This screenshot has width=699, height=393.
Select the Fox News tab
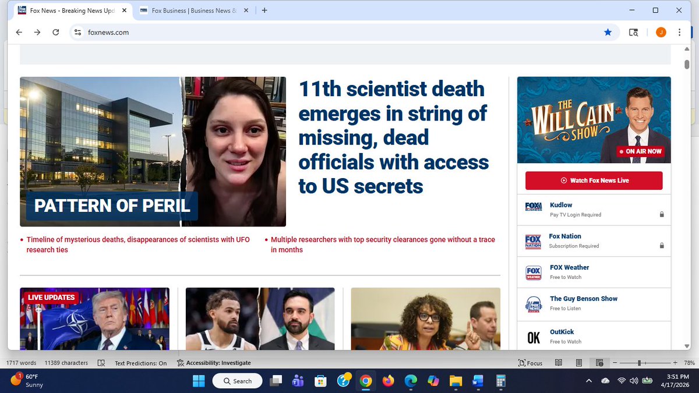(72, 10)
